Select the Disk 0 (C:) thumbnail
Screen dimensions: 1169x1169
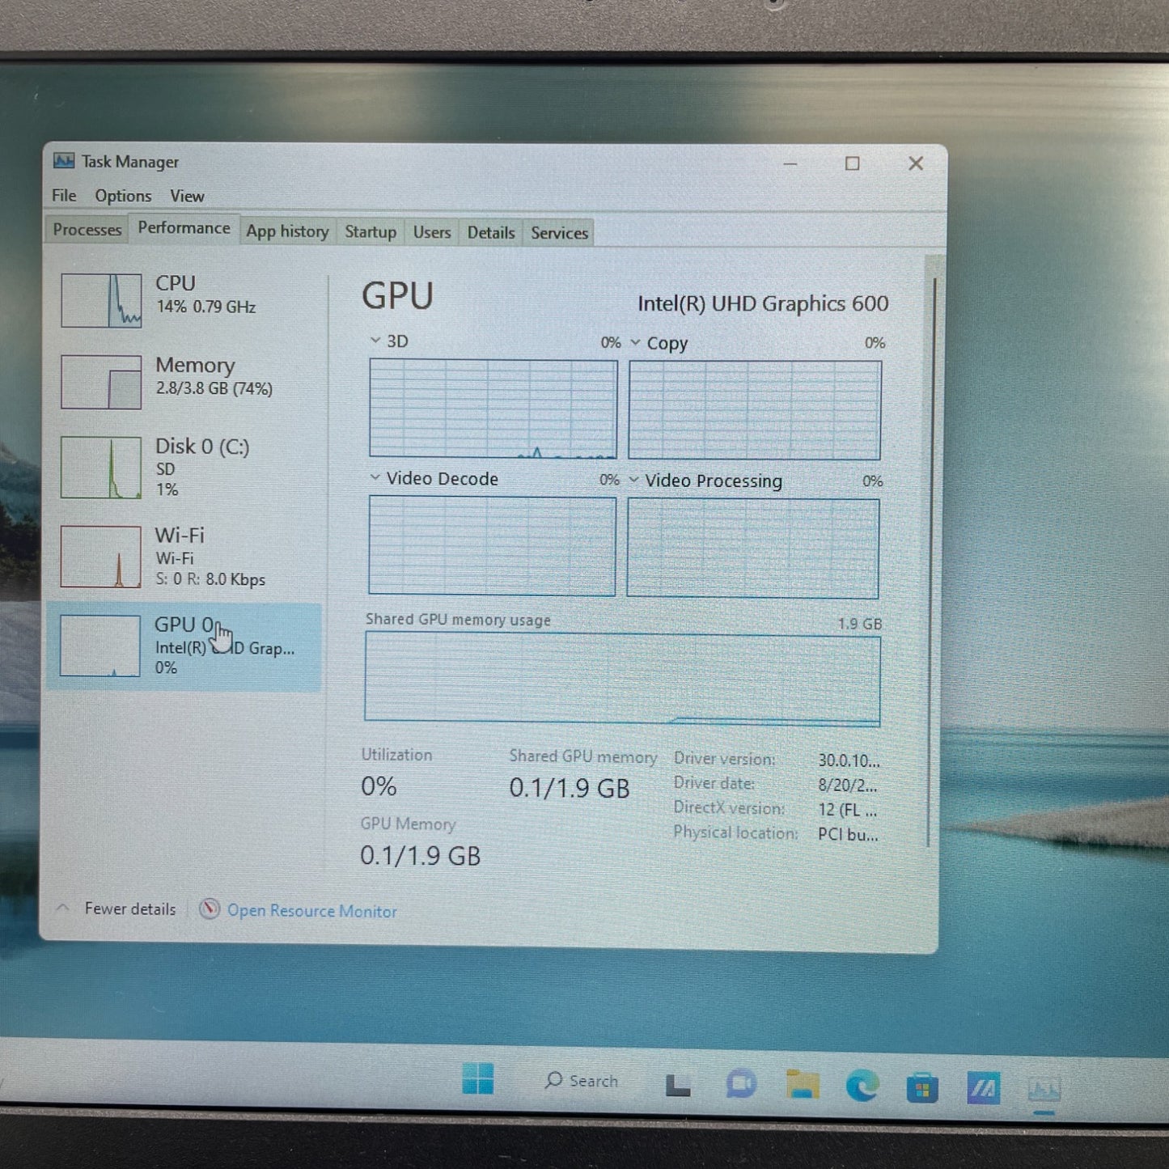coord(101,468)
